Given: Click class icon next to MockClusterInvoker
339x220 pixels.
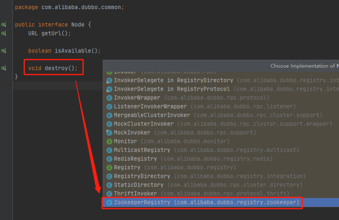Looking at the screenshot, I should tap(109, 124).
